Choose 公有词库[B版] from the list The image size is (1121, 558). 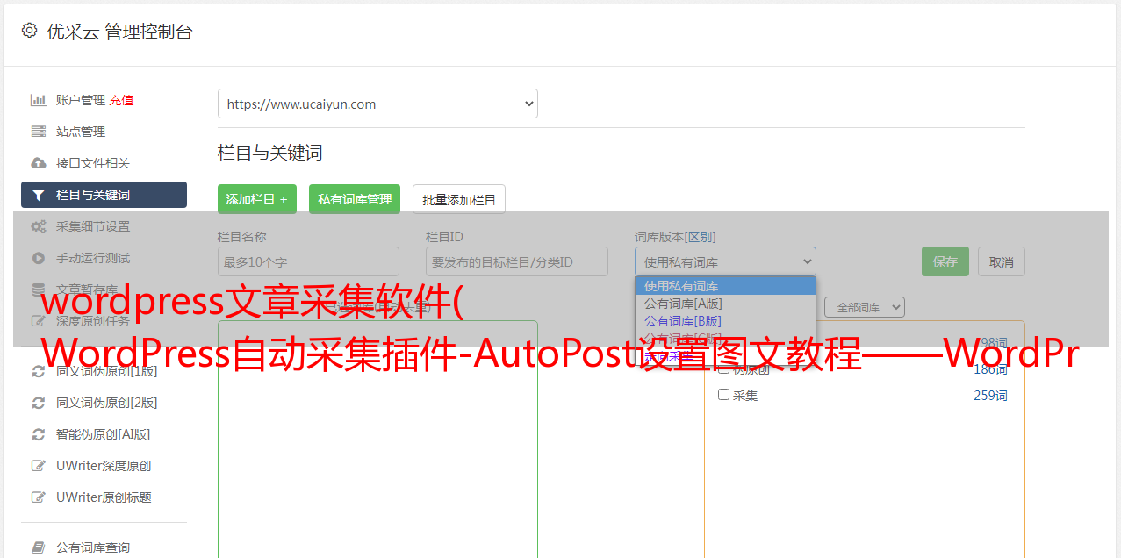pyautogui.click(x=725, y=321)
